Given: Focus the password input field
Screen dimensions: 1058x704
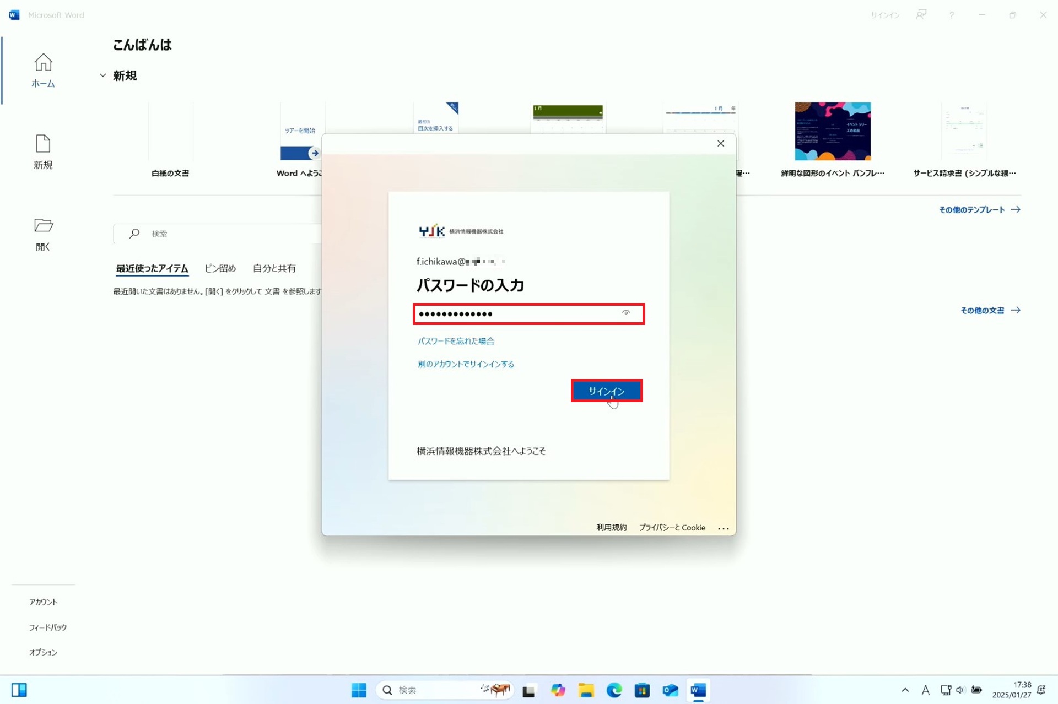Looking at the screenshot, I should 528,314.
